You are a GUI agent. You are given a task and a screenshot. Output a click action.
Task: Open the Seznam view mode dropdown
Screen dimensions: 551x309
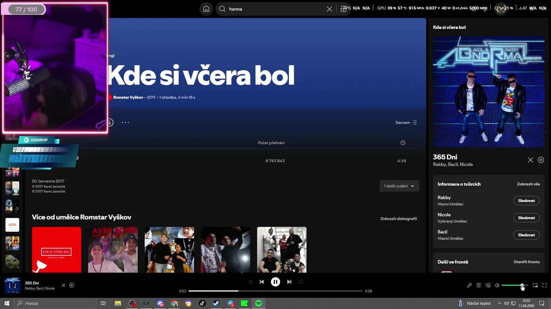click(x=406, y=122)
